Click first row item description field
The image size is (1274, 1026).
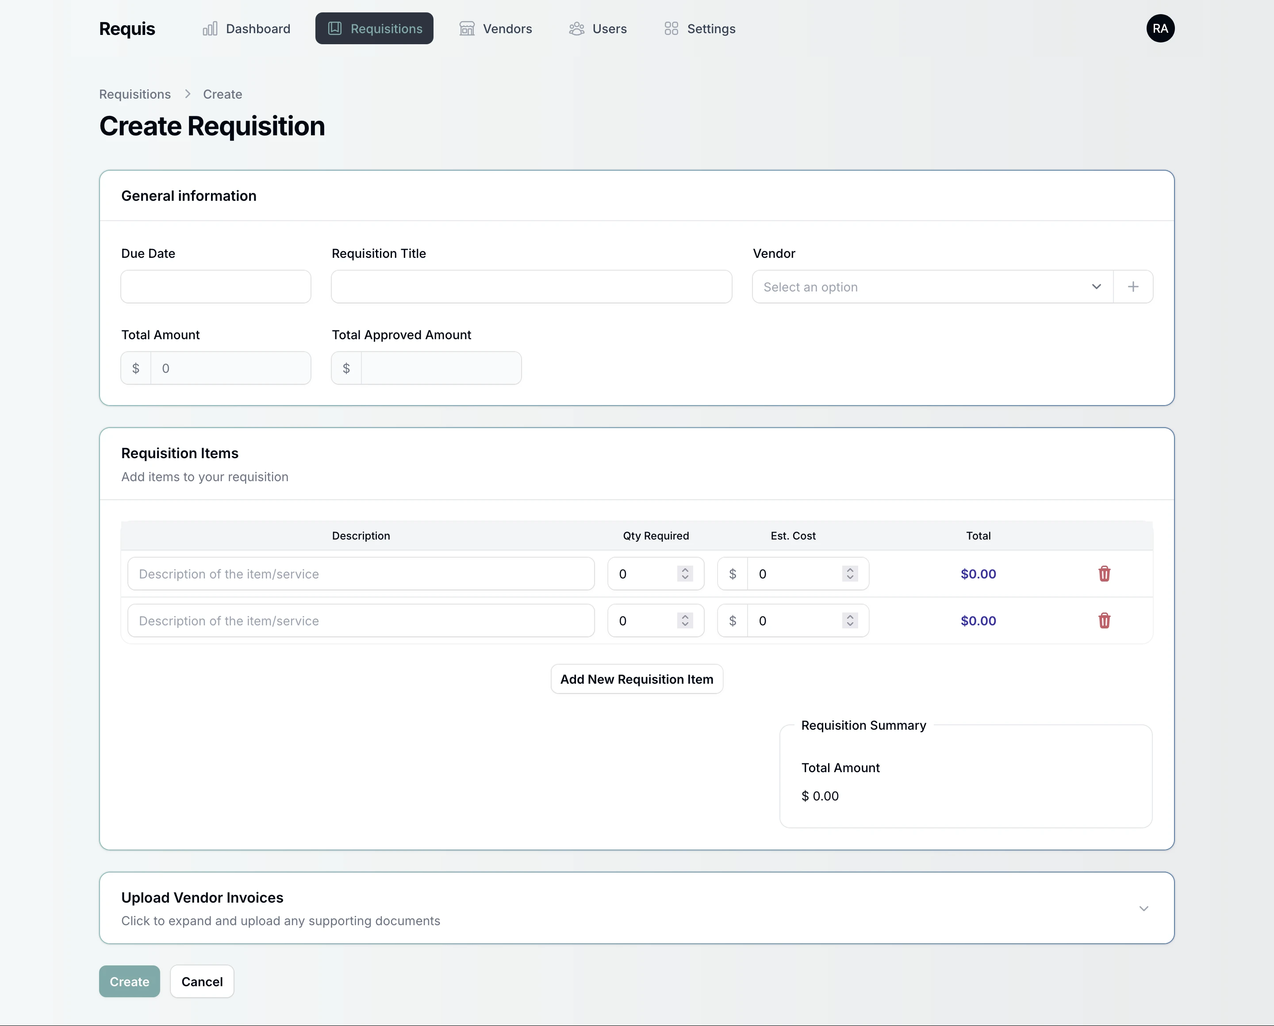pyautogui.click(x=361, y=573)
